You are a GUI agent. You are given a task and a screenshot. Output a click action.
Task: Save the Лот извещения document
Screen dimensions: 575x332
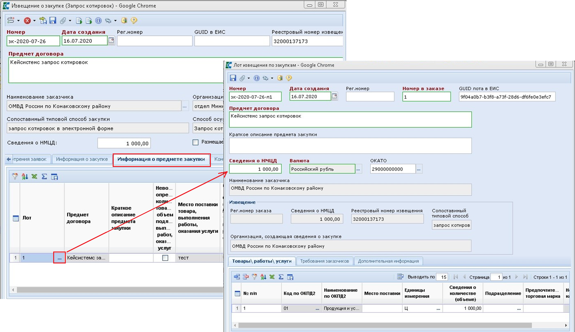233,78
